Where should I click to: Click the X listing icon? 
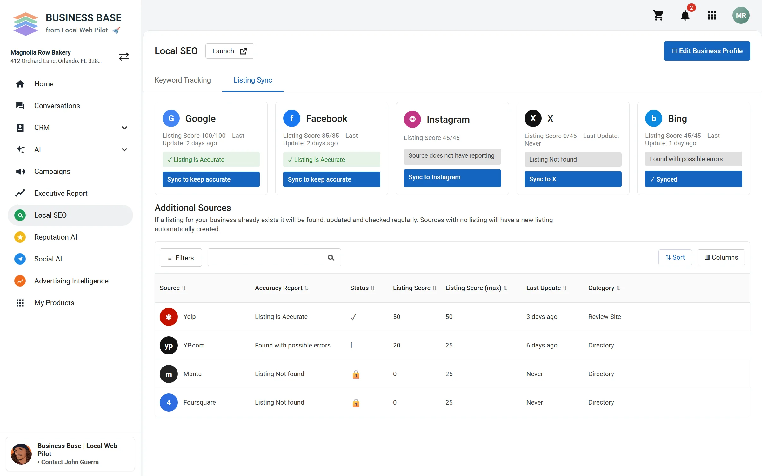point(533,118)
